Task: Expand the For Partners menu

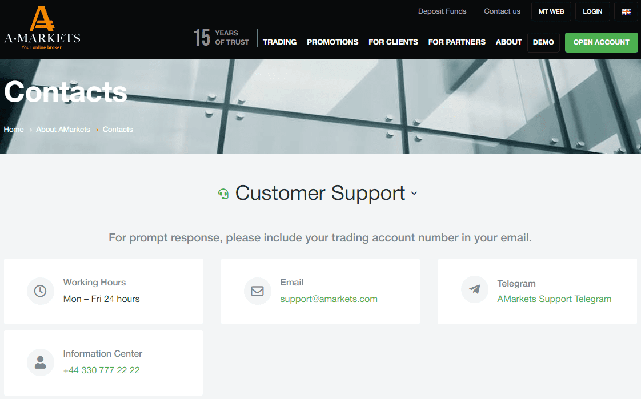Action: pyautogui.click(x=456, y=42)
